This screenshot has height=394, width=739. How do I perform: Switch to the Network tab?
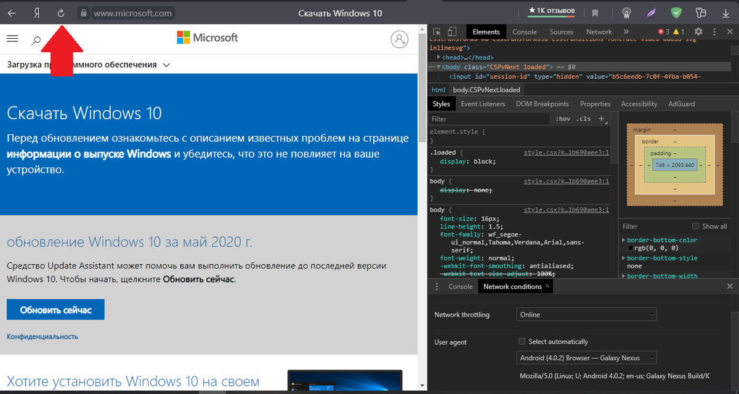pos(599,31)
